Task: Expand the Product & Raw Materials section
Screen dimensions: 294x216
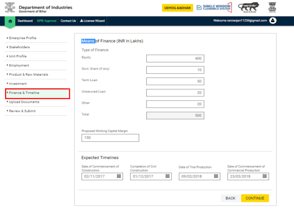Action: (28, 74)
